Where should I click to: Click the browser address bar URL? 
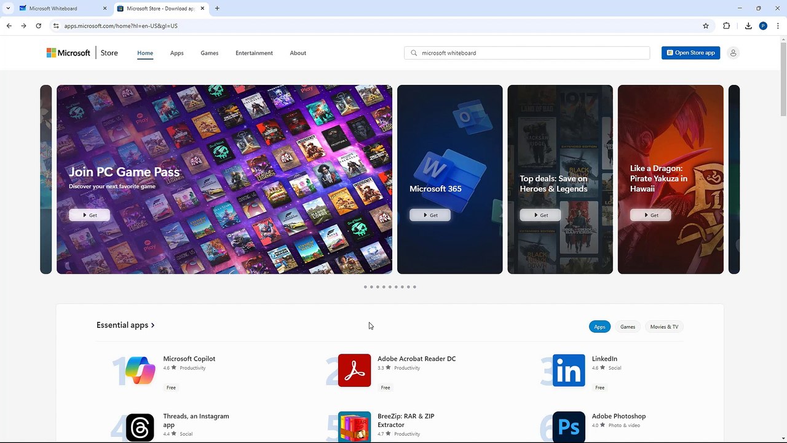coord(121,26)
